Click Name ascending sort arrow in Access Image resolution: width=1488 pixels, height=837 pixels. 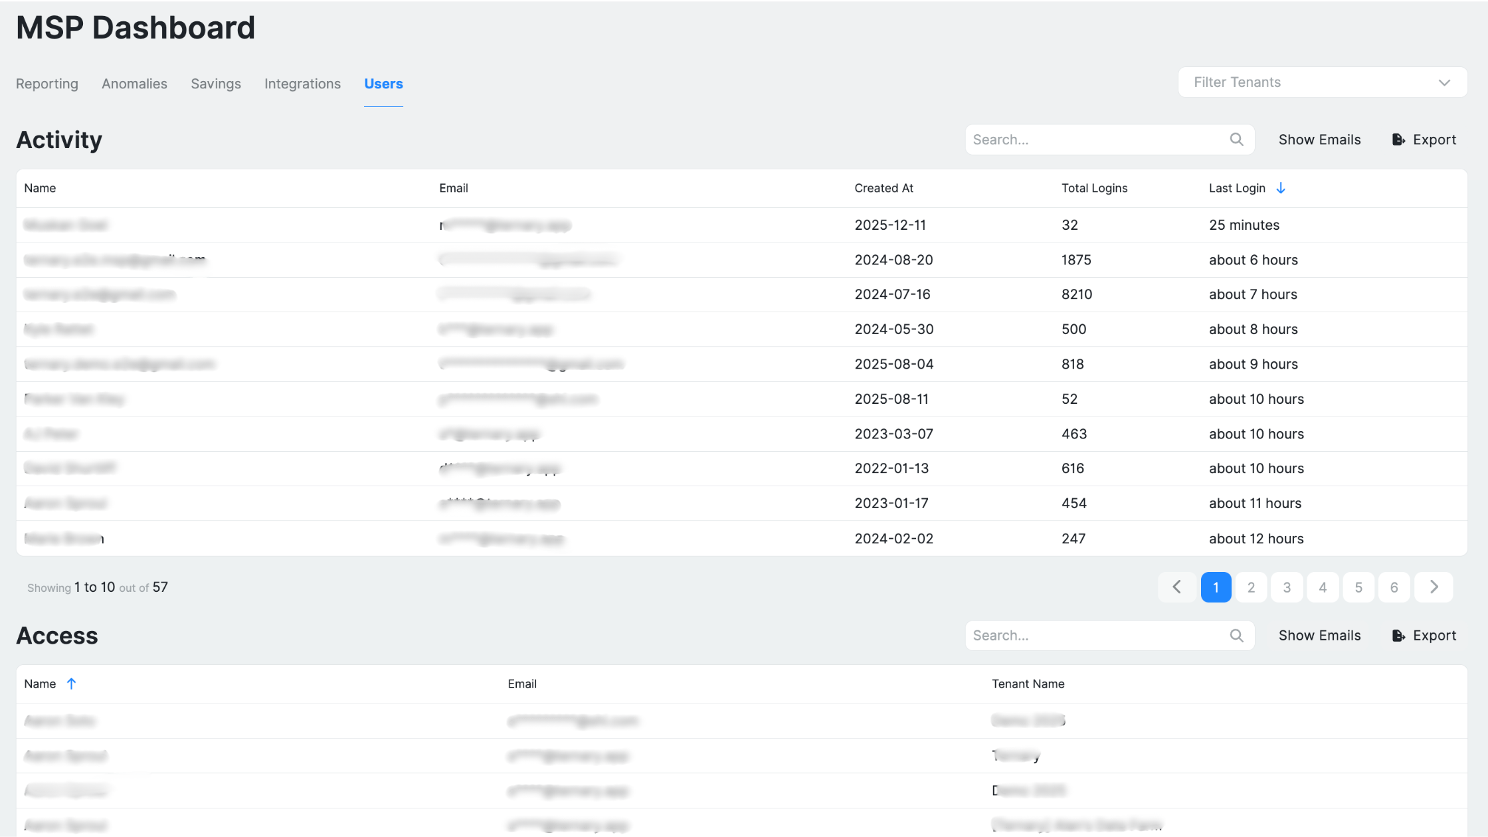72,684
